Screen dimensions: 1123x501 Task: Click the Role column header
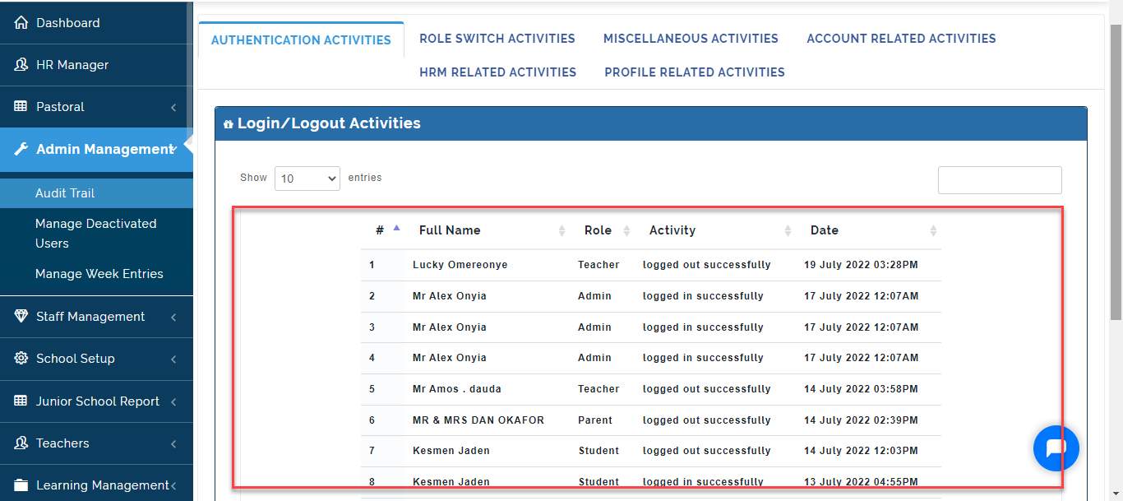pyautogui.click(x=598, y=230)
